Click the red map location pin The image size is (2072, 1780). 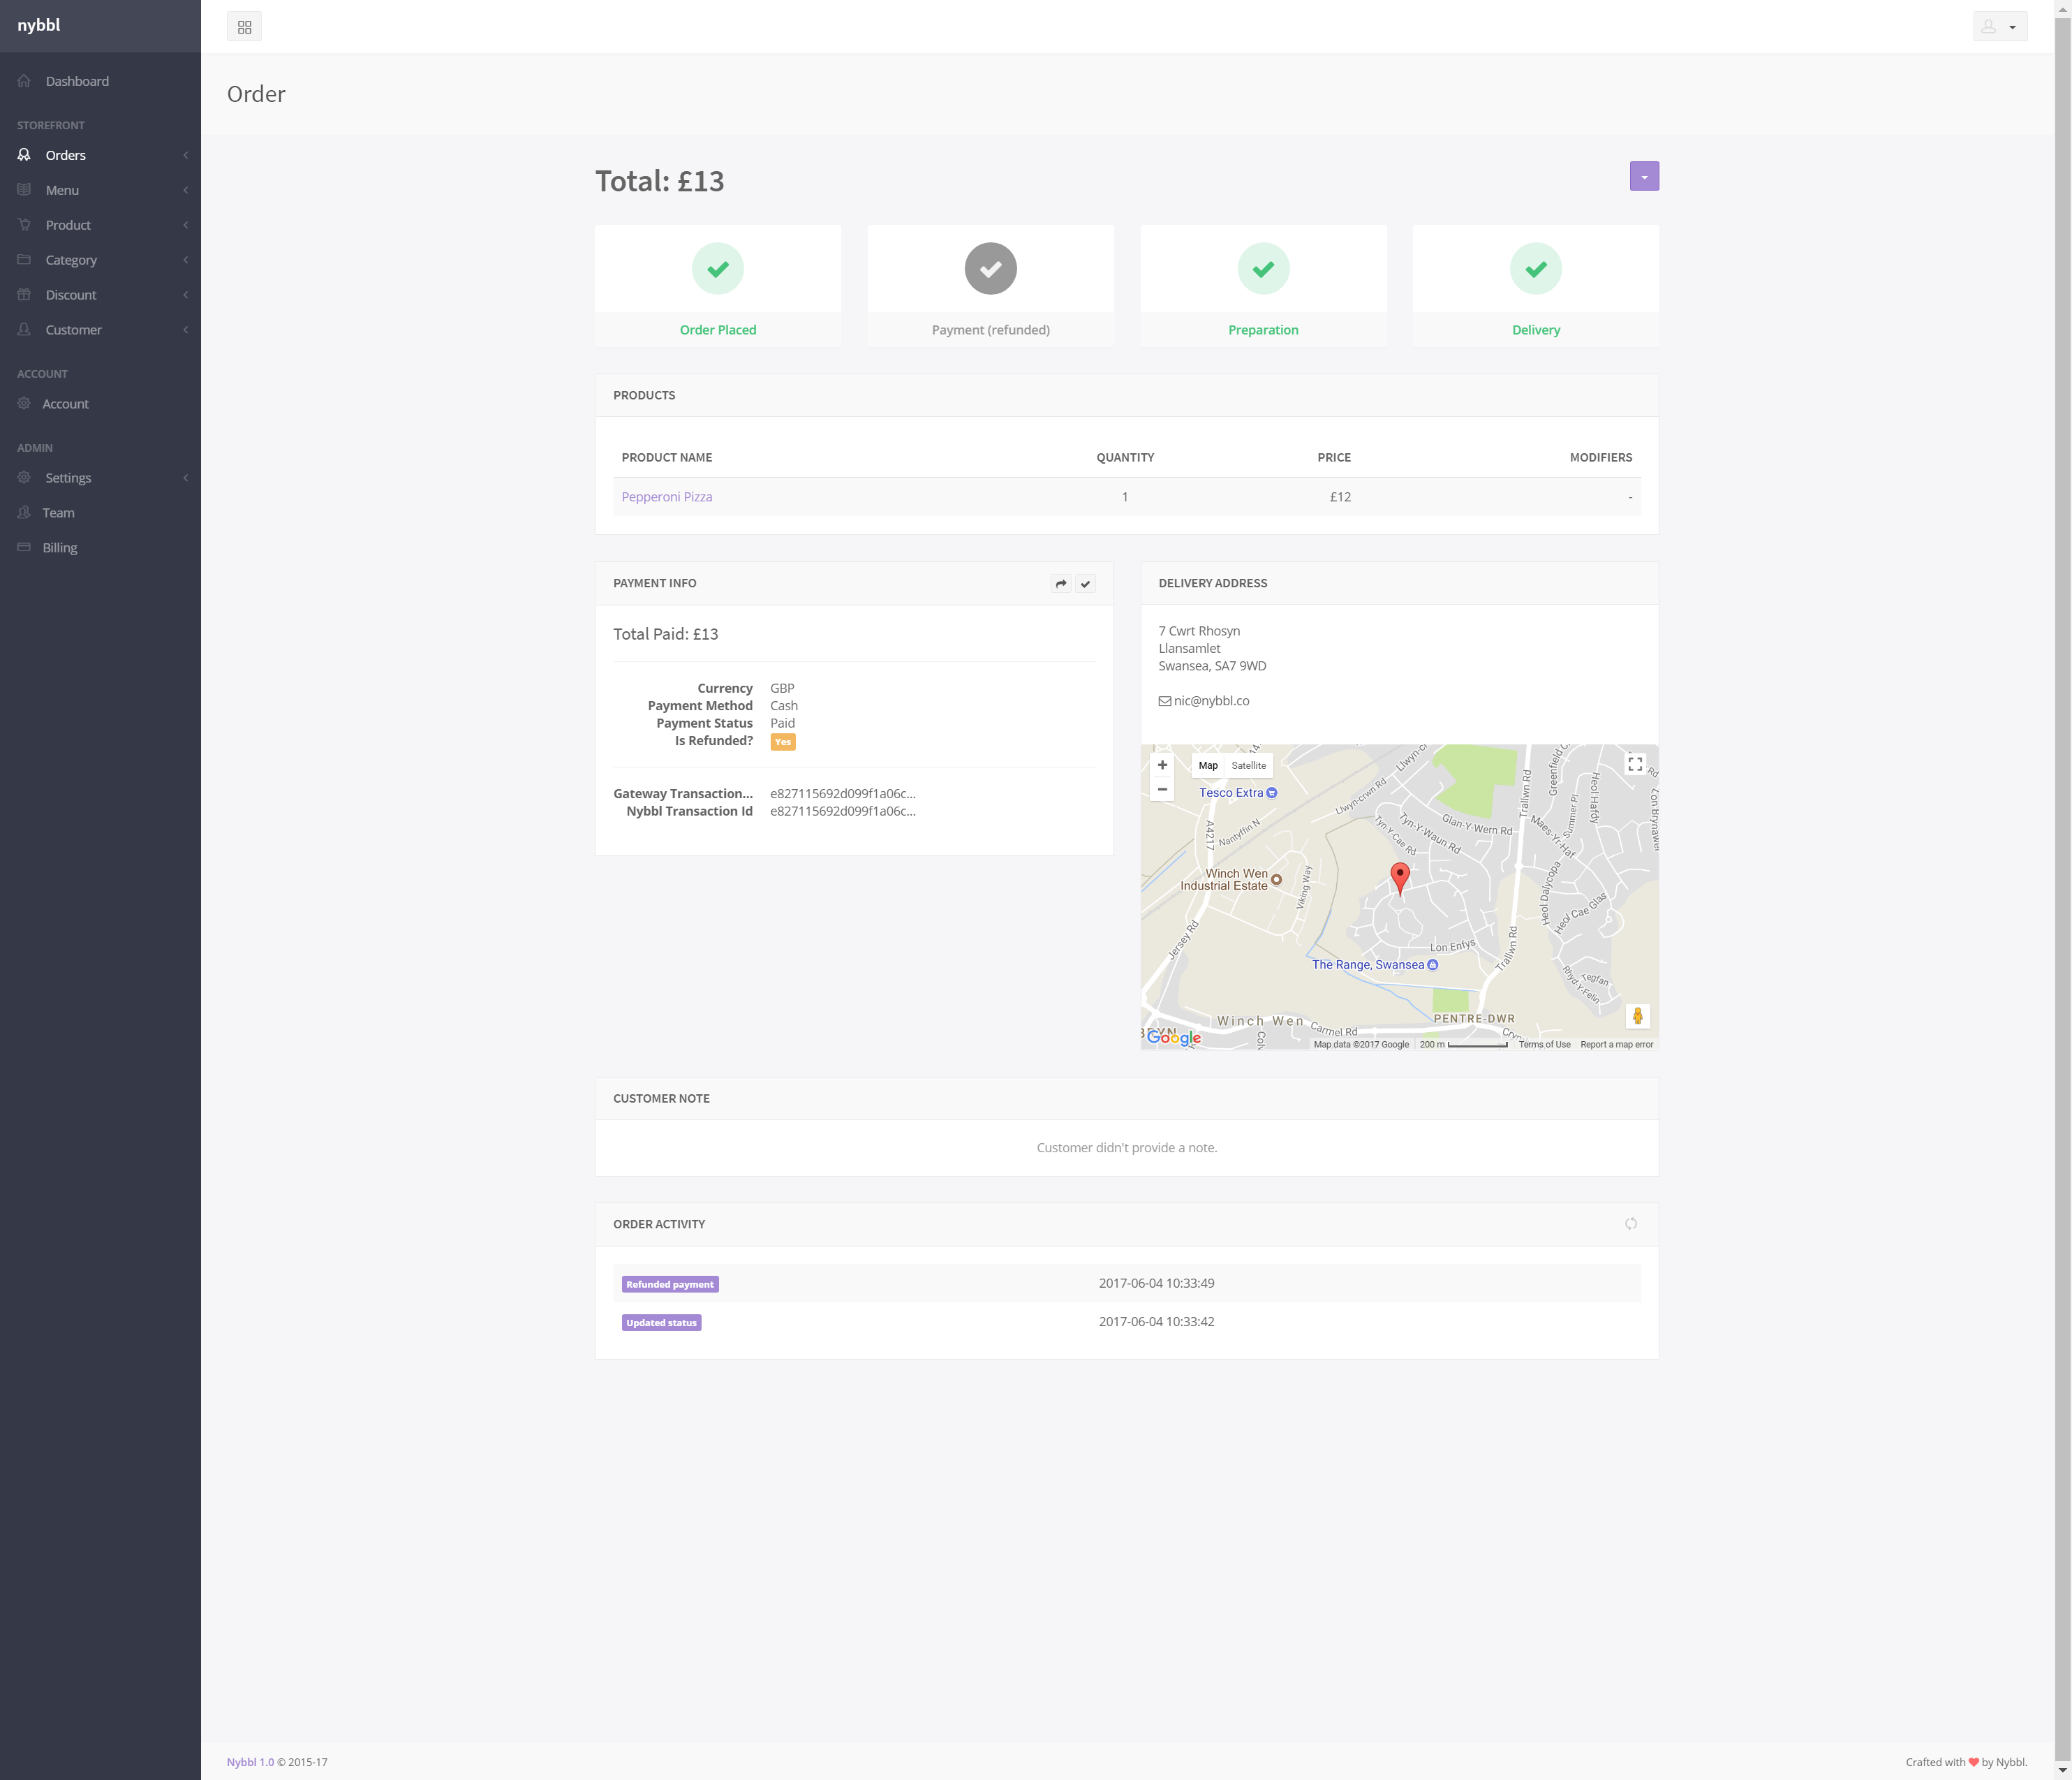[x=1400, y=878]
